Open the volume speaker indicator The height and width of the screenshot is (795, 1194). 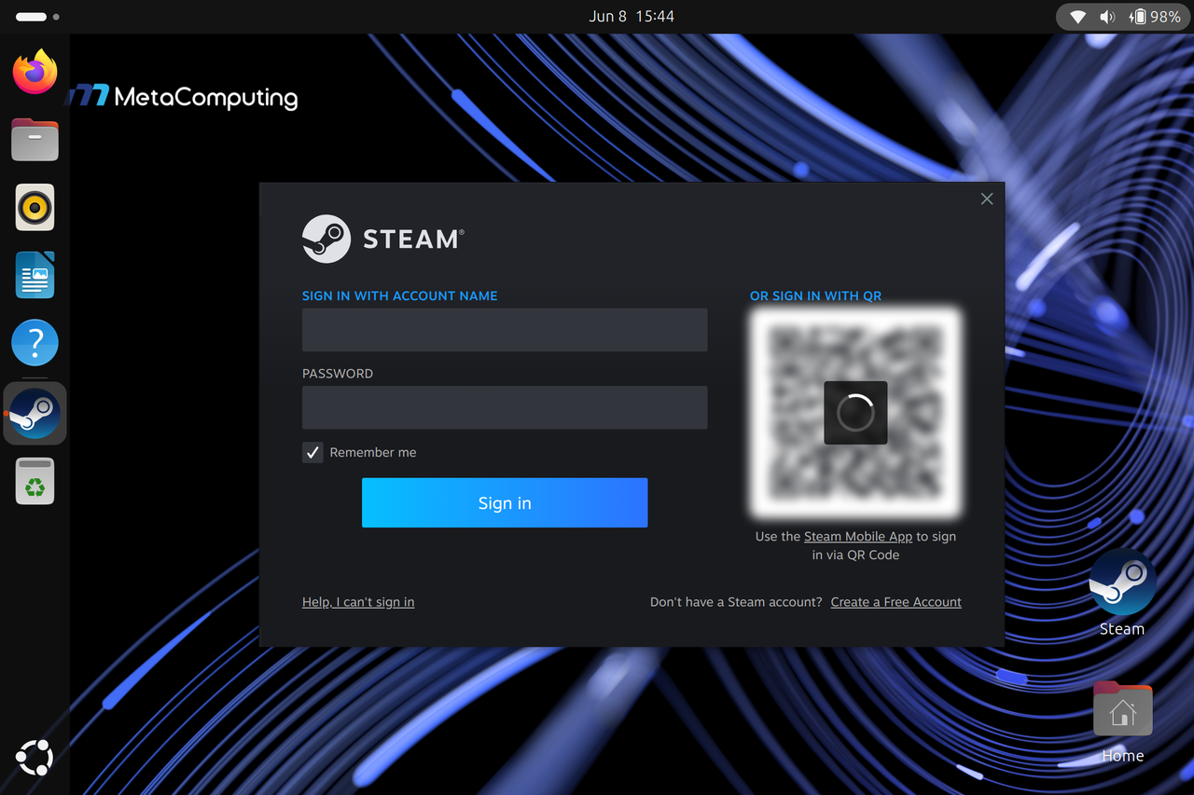(x=1107, y=17)
